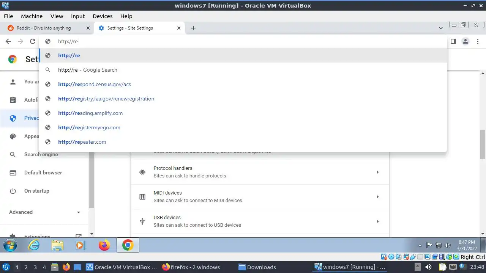486x273 pixels.
Task: Close the Reddit tab
Action: pyautogui.click(x=88, y=28)
